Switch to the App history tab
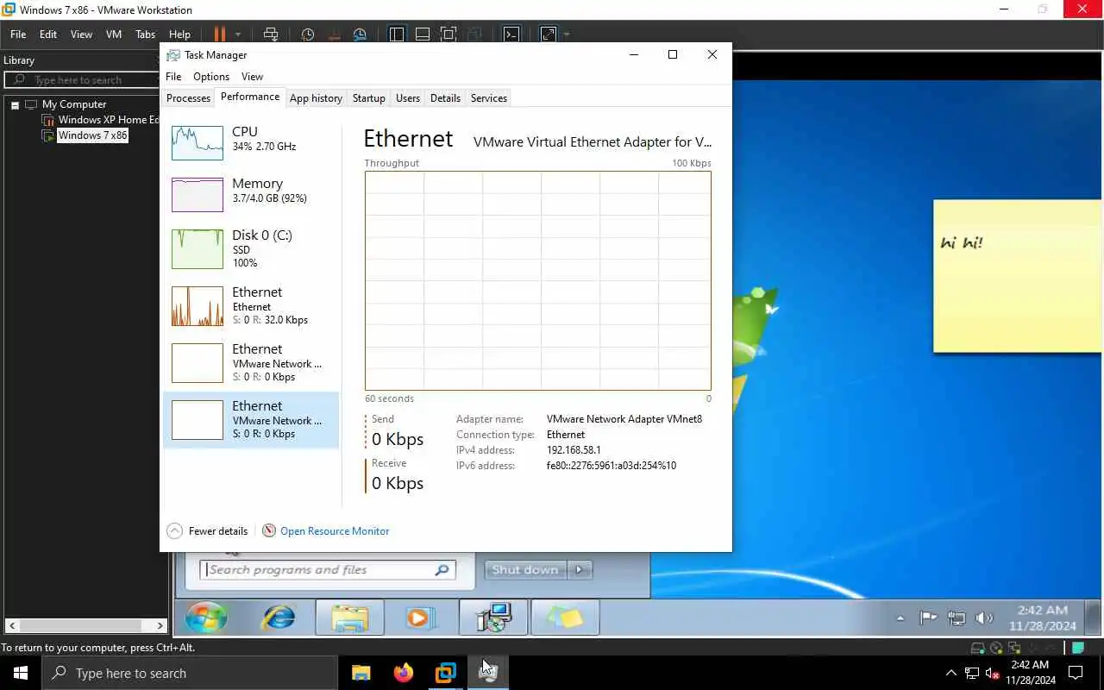 (316, 98)
